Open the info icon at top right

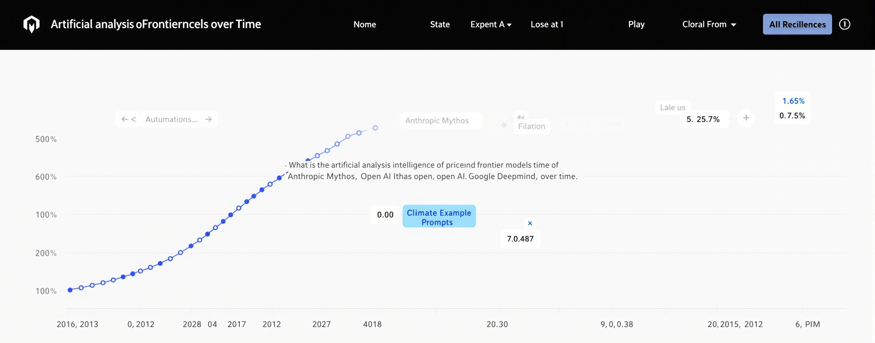coord(844,24)
